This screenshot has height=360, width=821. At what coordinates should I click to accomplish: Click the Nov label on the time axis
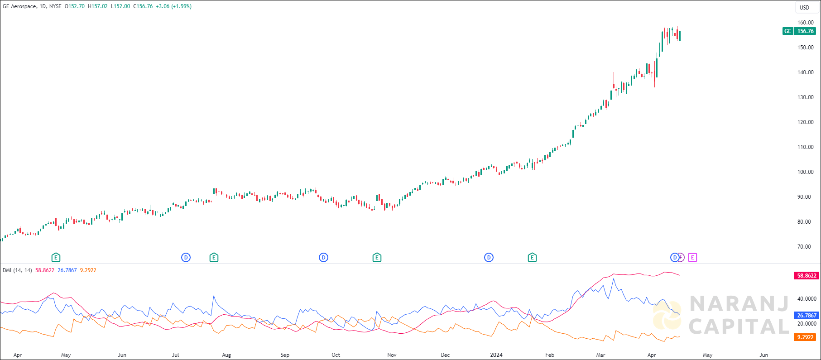392,355
